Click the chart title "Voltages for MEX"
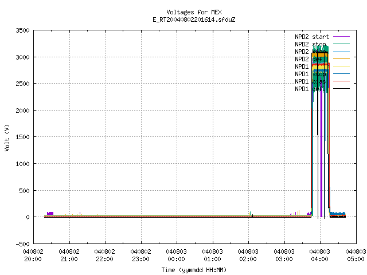This screenshot has width=367, height=275. point(194,12)
